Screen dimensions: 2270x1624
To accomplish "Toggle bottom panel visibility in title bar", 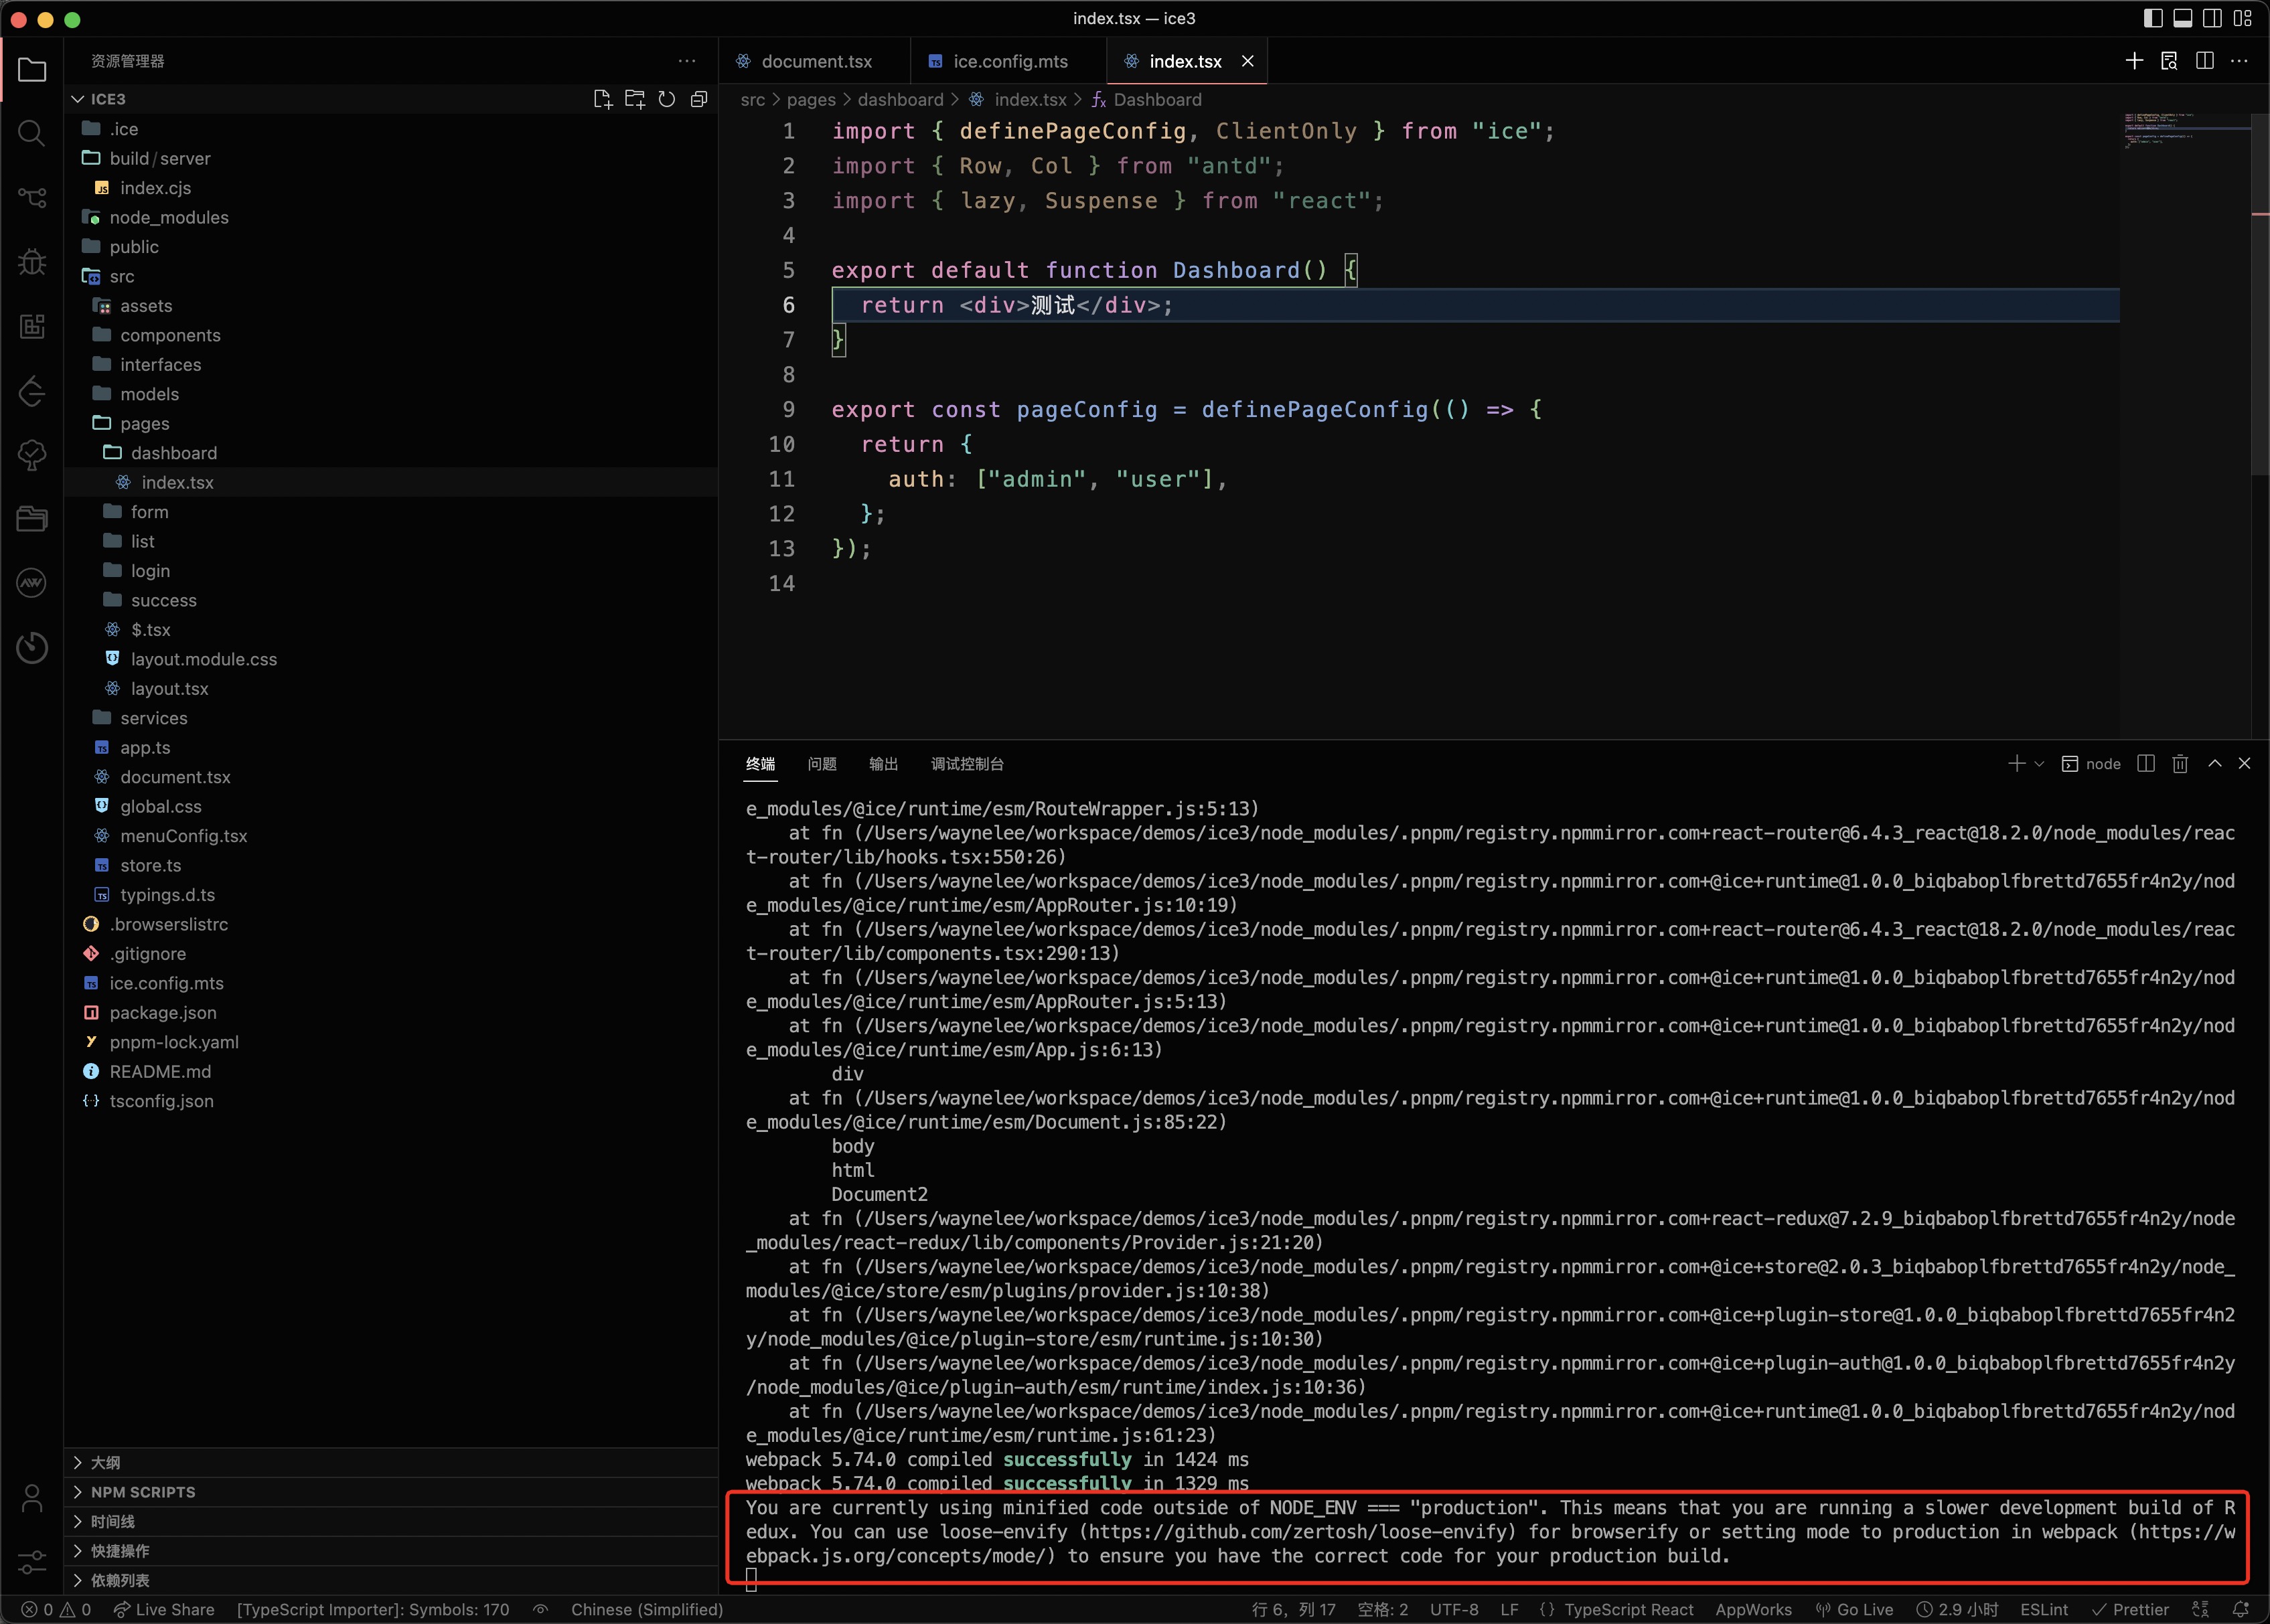I will point(2183,18).
